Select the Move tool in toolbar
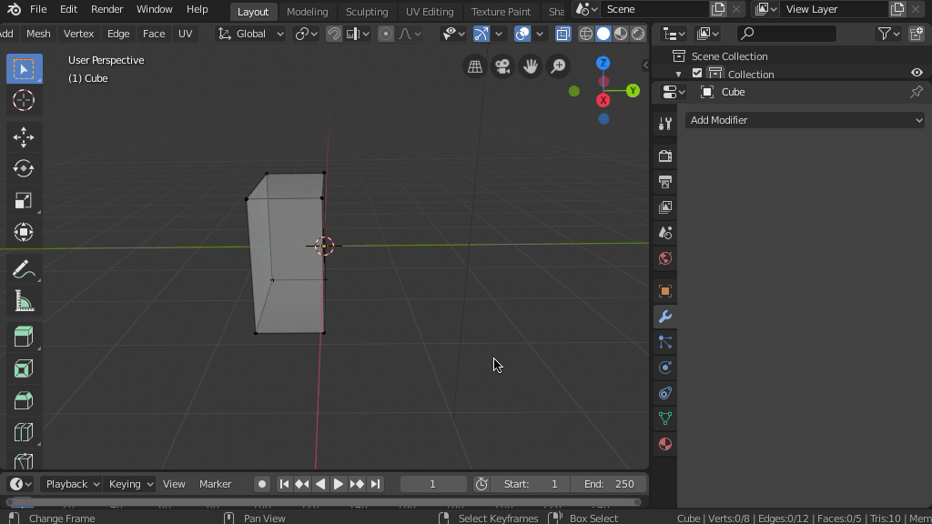932x524 pixels. pos(24,136)
